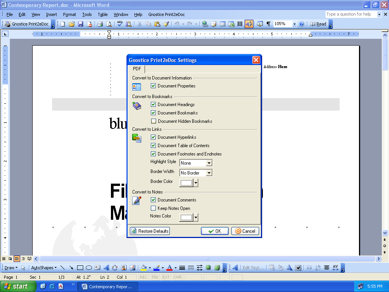389x292 pixels.
Task: Click the Fill Color paint bucket icon
Action: 144,268
